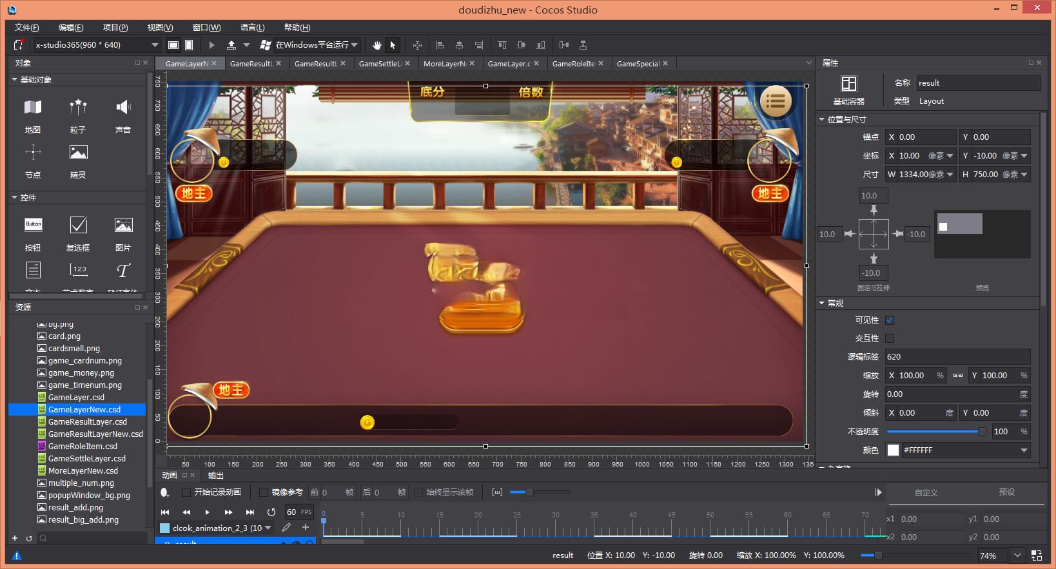Viewport: 1056px width, 569px height.
Task: Click the Button (按钮) widget icon
Action: [x=33, y=225]
